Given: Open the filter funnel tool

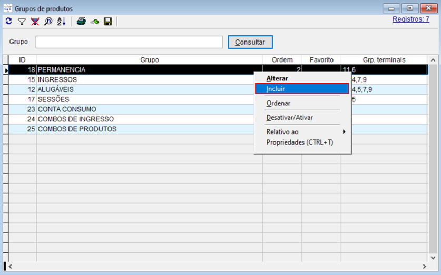Looking at the screenshot, I should tap(22, 22).
